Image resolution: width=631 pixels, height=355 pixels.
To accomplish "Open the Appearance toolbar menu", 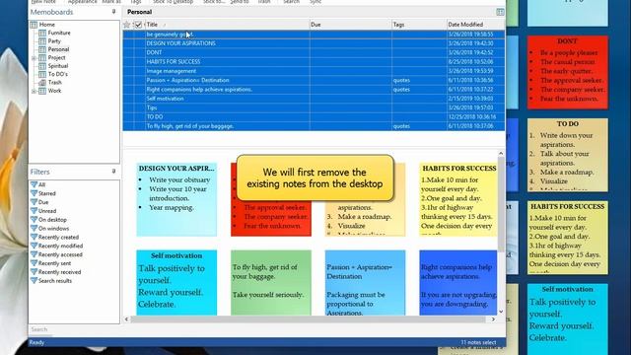I will (83, 2).
